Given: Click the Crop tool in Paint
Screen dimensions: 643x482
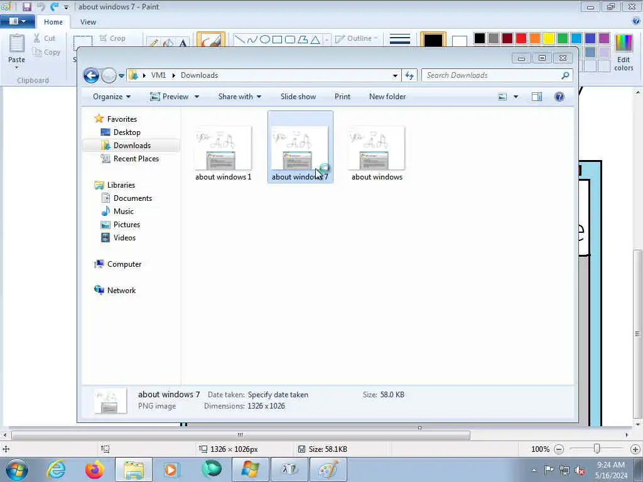Looking at the screenshot, I should click(112, 38).
